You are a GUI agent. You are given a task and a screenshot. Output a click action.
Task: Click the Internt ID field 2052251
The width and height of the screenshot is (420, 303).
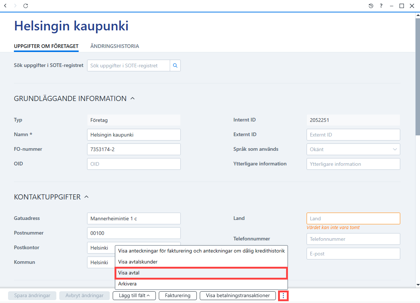[353, 120]
